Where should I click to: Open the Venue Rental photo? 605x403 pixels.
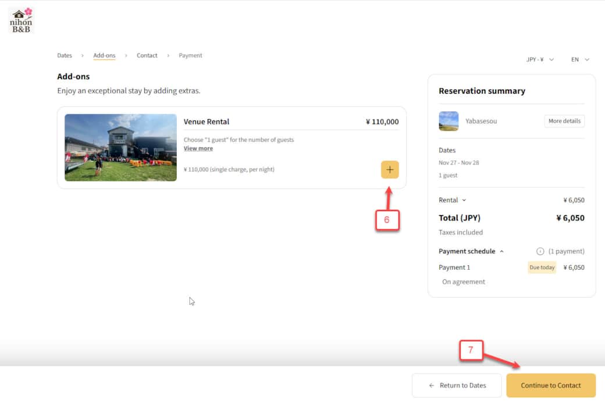(120, 148)
